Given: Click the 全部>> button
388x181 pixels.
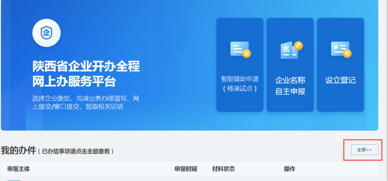Looking at the screenshot, I should (365, 150).
